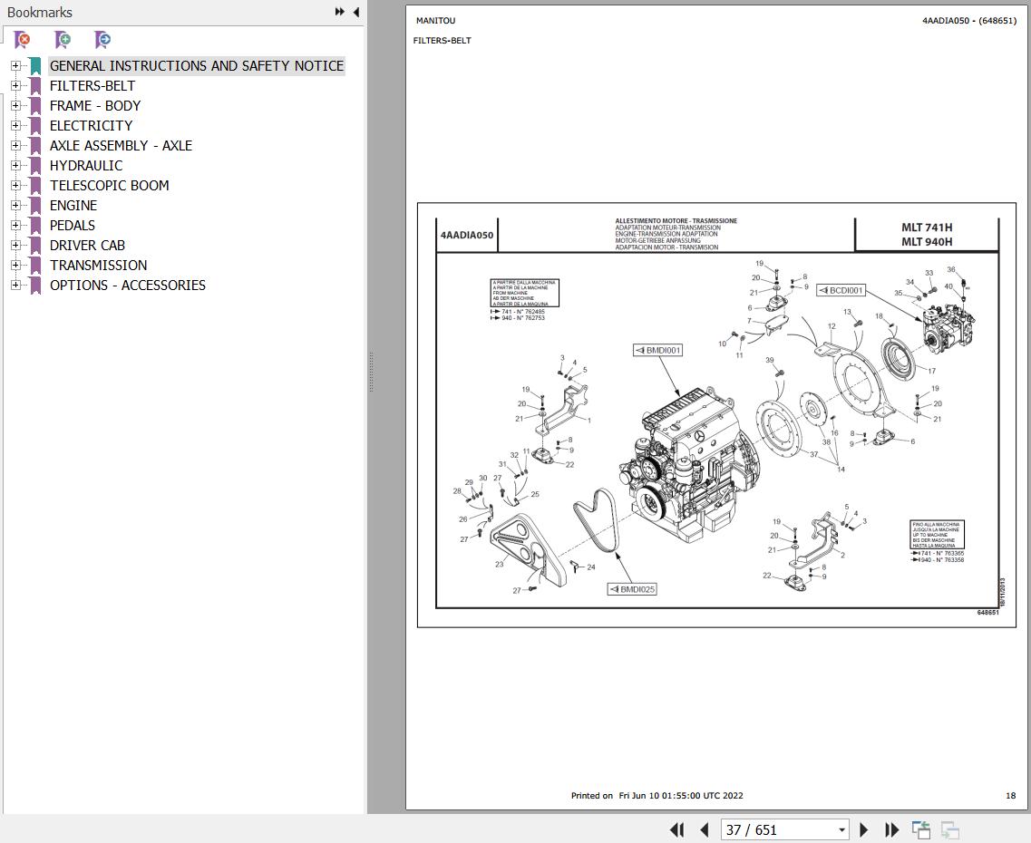Expand the GENERAL INSTRUCTIONS AND SAFETY NOTICE node
The image size is (1031, 843).
click(x=15, y=65)
